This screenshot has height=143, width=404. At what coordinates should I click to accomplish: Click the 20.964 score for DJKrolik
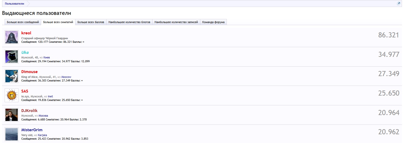pyautogui.click(x=389, y=113)
